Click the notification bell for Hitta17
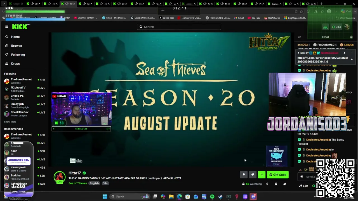358x201 pixels. point(244,175)
